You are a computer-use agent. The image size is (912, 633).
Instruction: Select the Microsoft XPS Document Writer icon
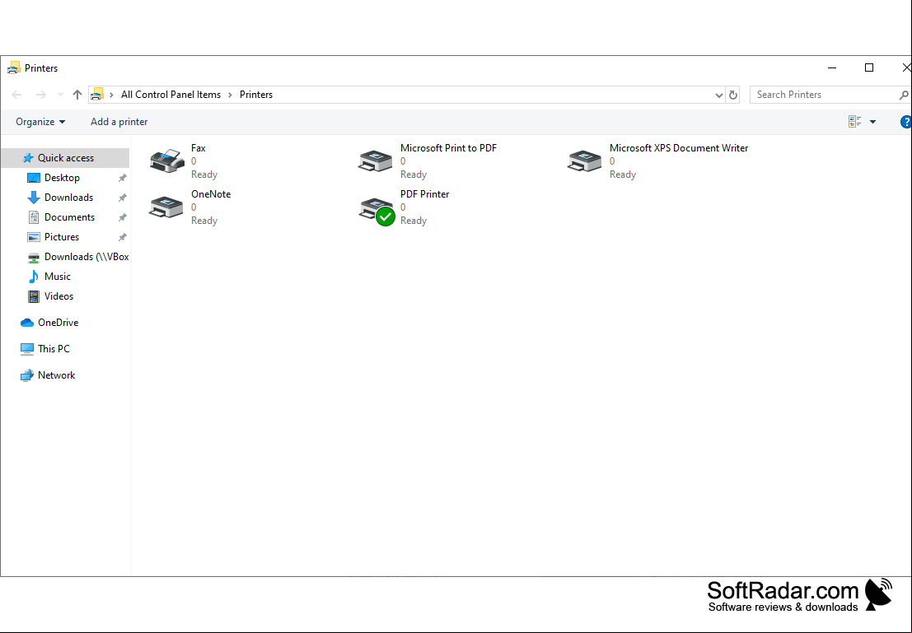(x=585, y=161)
